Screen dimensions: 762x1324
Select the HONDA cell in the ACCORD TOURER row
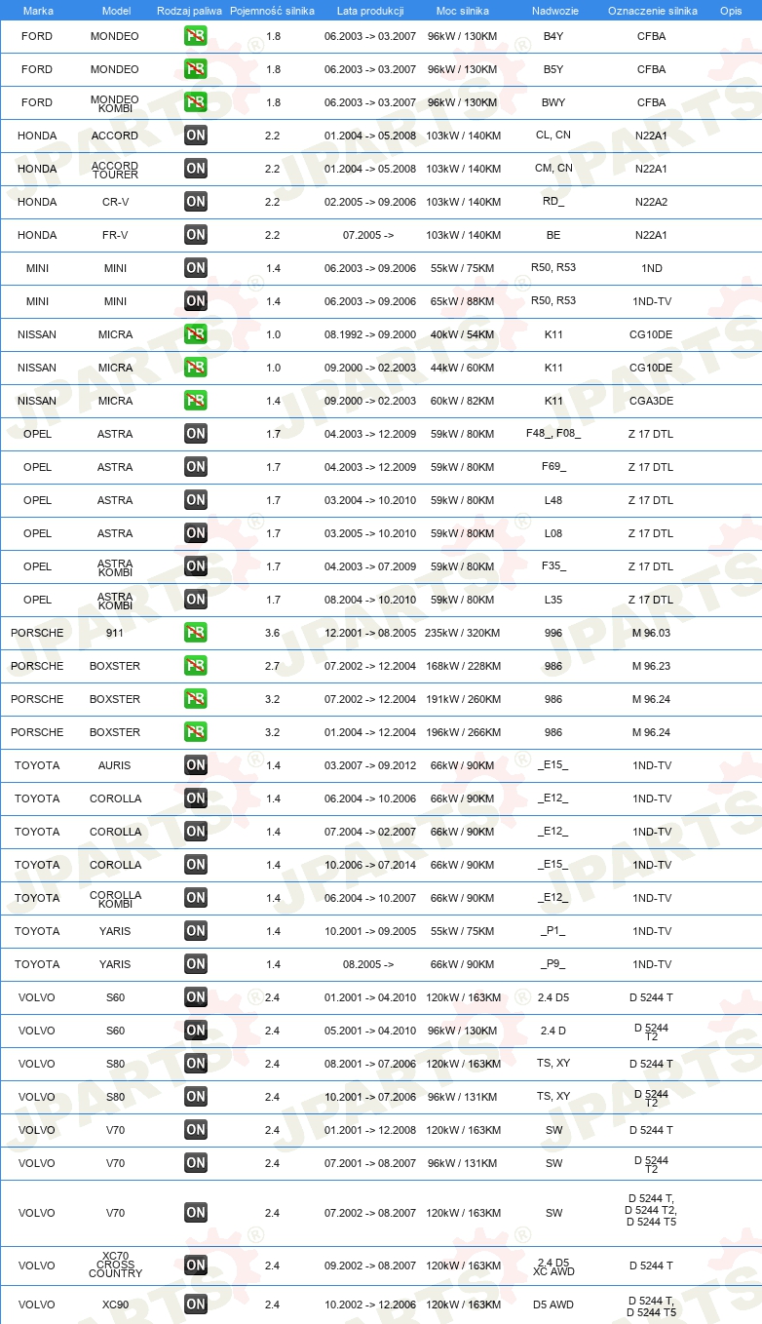[37, 169]
